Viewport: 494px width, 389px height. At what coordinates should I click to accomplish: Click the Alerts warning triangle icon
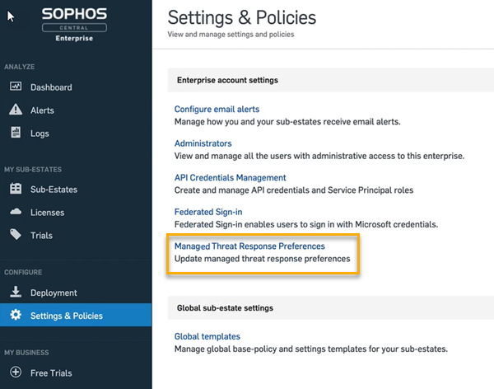[15, 110]
